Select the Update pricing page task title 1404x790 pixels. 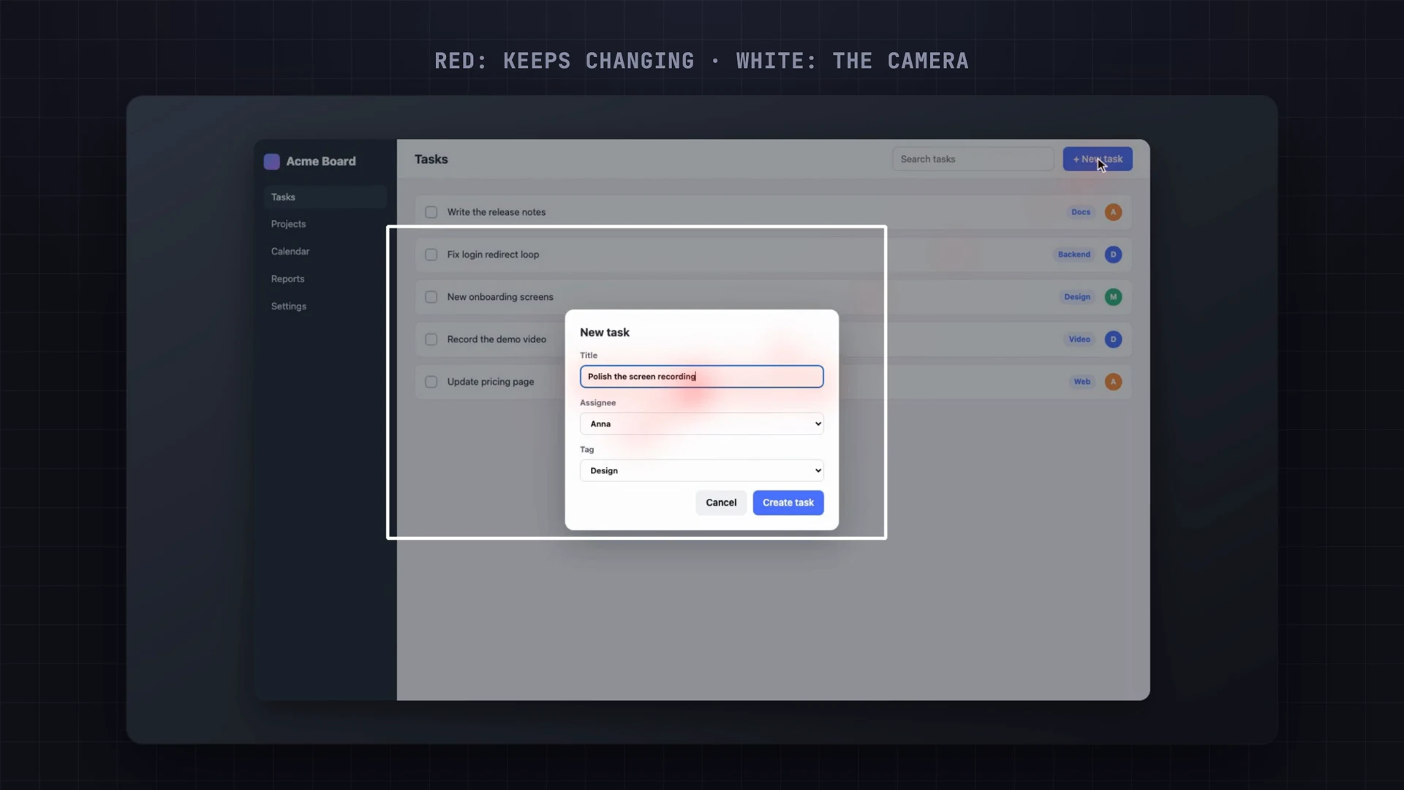(491, 382)
